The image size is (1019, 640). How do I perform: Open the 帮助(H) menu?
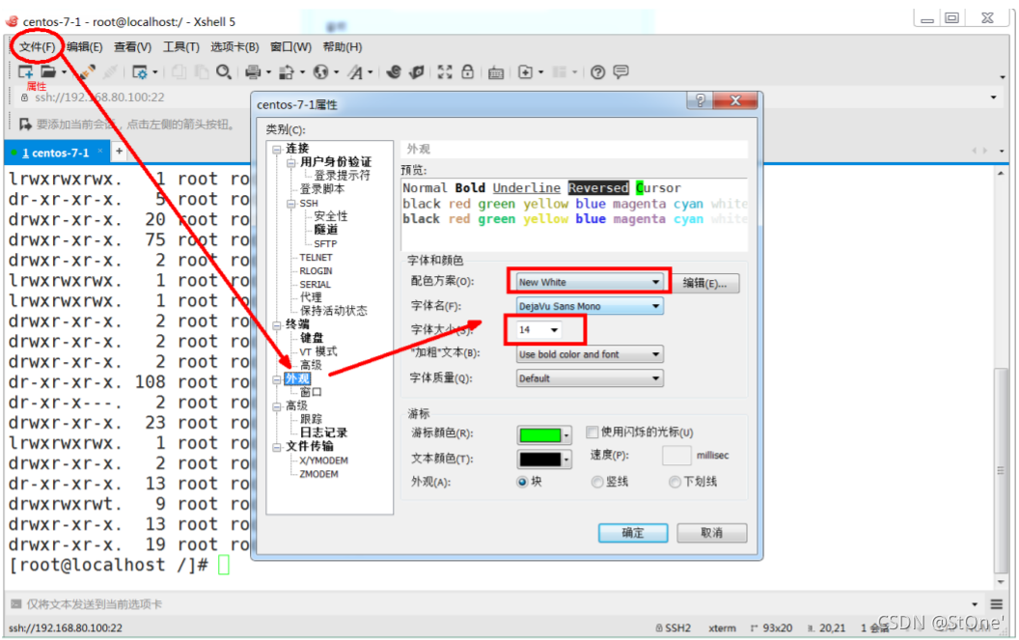coord(343,47)
